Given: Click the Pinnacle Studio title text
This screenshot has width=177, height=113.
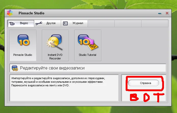Looking at the screenshot, I should point(31,13).
